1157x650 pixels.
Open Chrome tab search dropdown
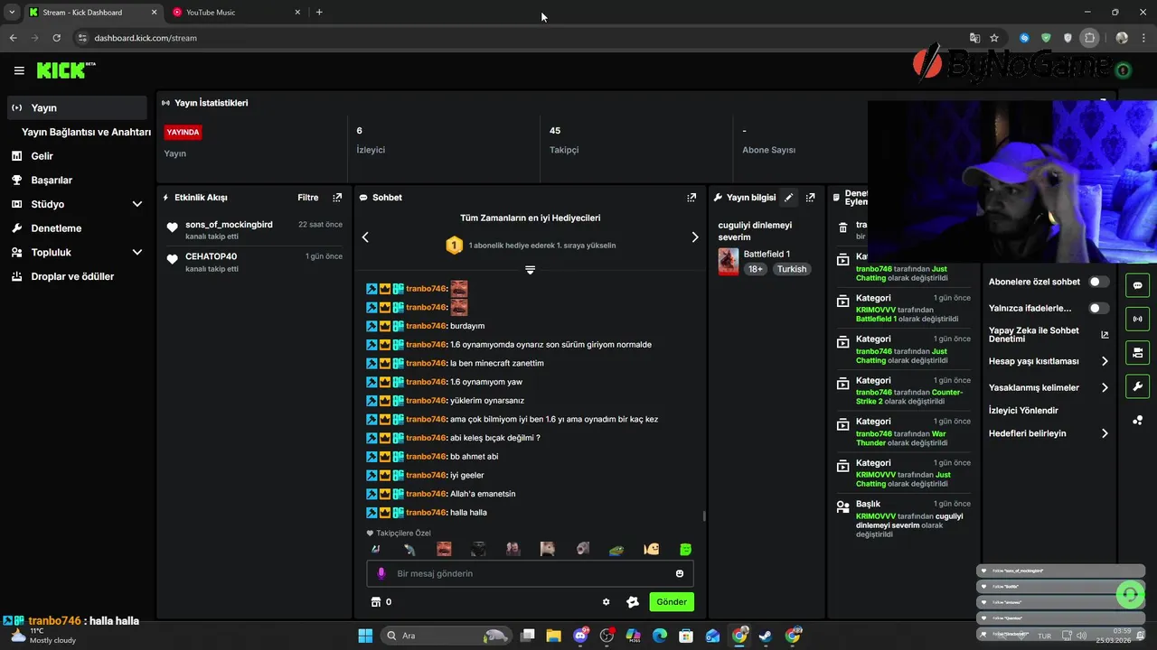click(12, 13)
